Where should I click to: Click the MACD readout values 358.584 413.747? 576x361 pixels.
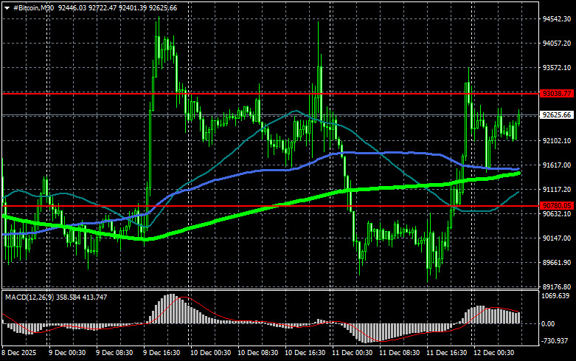coord(82,297)
